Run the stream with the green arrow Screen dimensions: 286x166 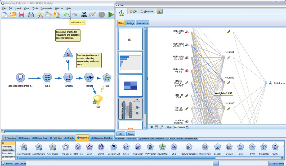[111, 15]
